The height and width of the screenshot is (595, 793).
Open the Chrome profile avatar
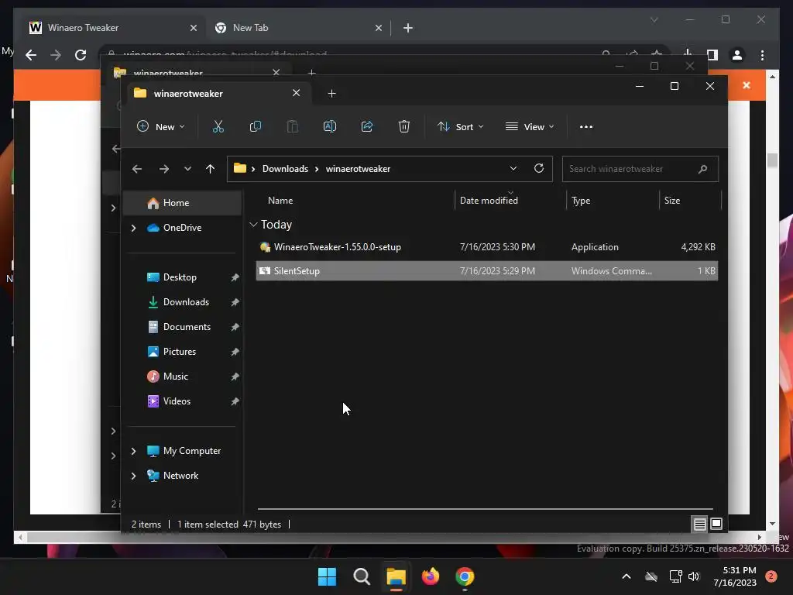(x=737, y=55)
